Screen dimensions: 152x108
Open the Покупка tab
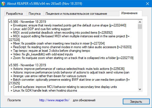coord(35,14)
